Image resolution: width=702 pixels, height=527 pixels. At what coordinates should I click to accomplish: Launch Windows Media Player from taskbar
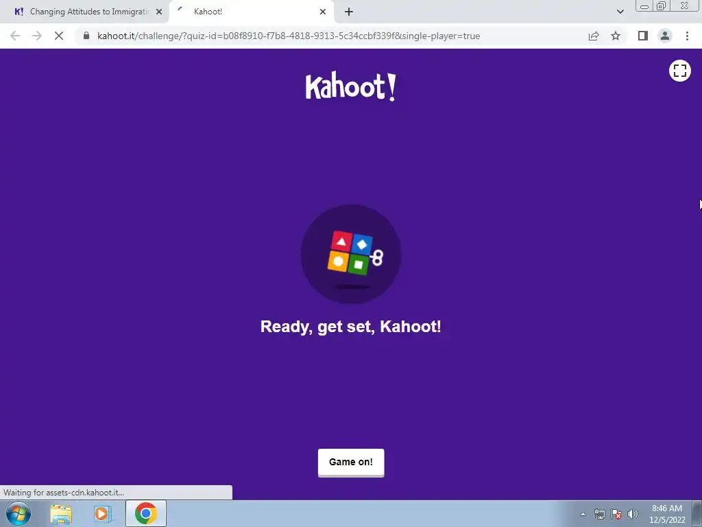103,513
